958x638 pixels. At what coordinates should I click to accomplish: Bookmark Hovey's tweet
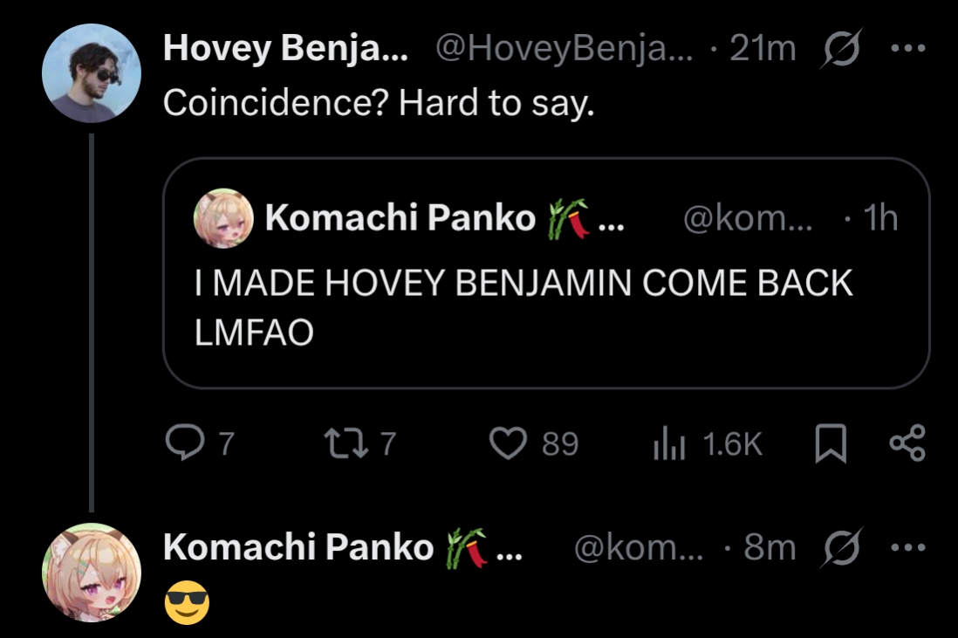click(x=831, y=445)
